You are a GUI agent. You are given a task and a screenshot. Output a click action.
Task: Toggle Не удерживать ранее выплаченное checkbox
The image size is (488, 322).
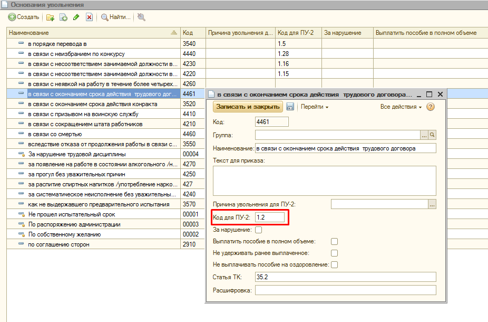click(334, 253)
